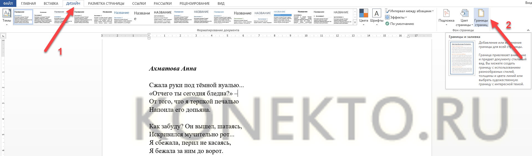The width and height of the screenshot is (532, 156).
Task: Collapse the ribbon with the chevron arrow
Action: (528, 30)
